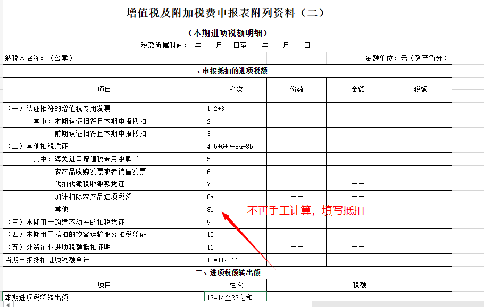Select formula cell 4=5+6+7+8a+8b
The width and height of the screenshot is (484, 307).
(236, 147)
